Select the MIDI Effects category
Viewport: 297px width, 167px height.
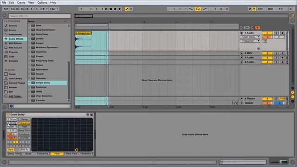pos(15,43)
